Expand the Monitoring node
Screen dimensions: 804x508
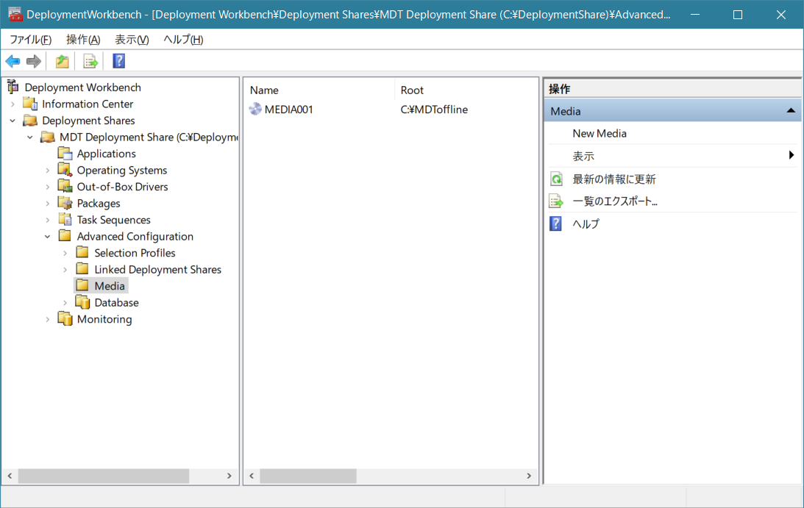(48, 319)
